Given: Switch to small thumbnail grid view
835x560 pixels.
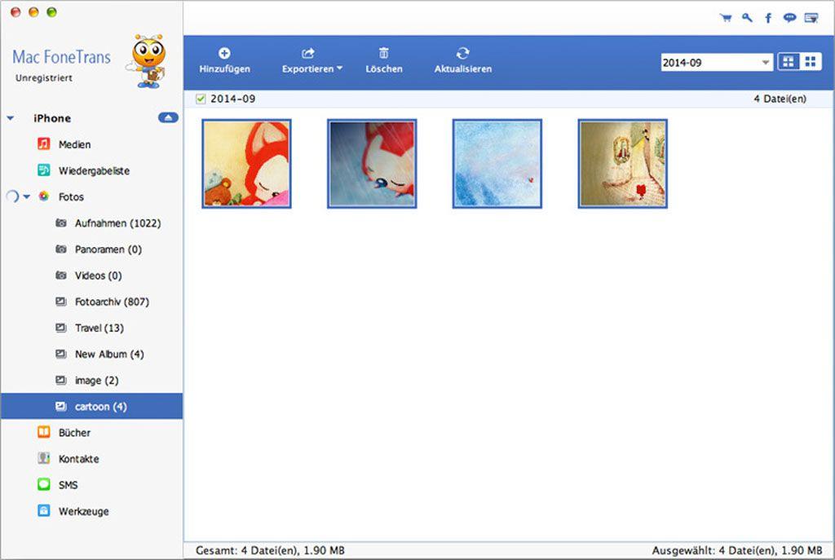Looking at the screenshot, I should (x=811, y=62).
